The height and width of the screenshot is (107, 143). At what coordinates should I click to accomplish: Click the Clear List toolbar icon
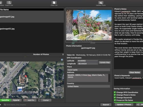[x=54, y=3]
